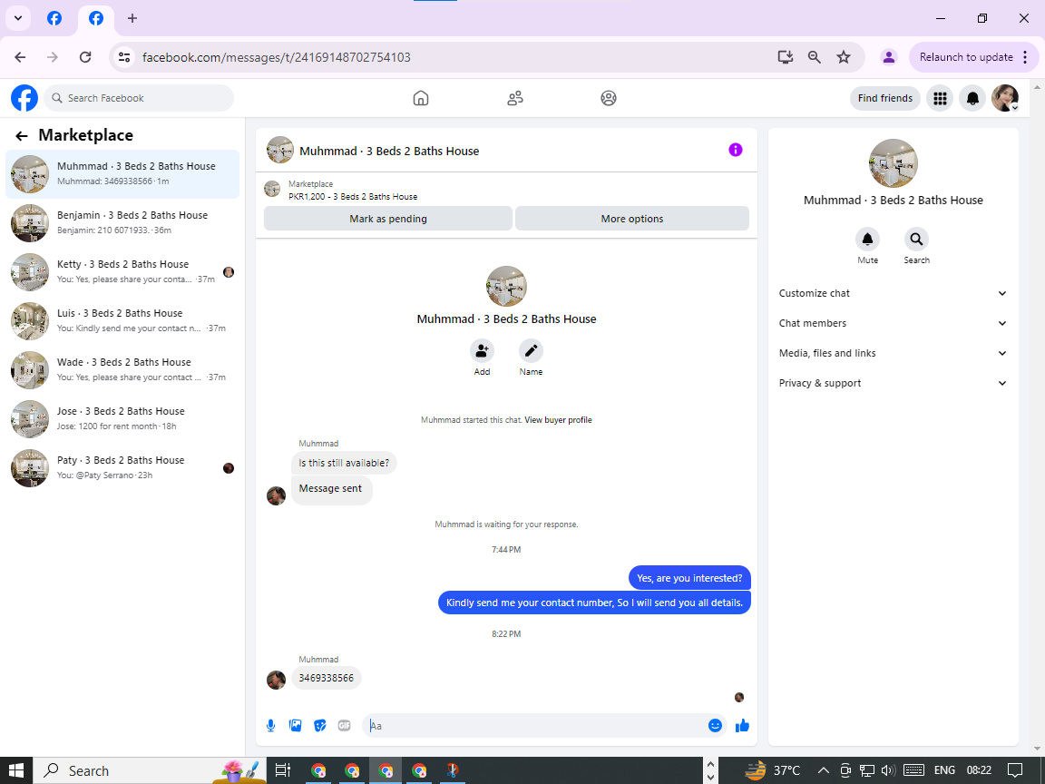Expand the Customize chat section
1045x784 pixels.
point(893,293)
